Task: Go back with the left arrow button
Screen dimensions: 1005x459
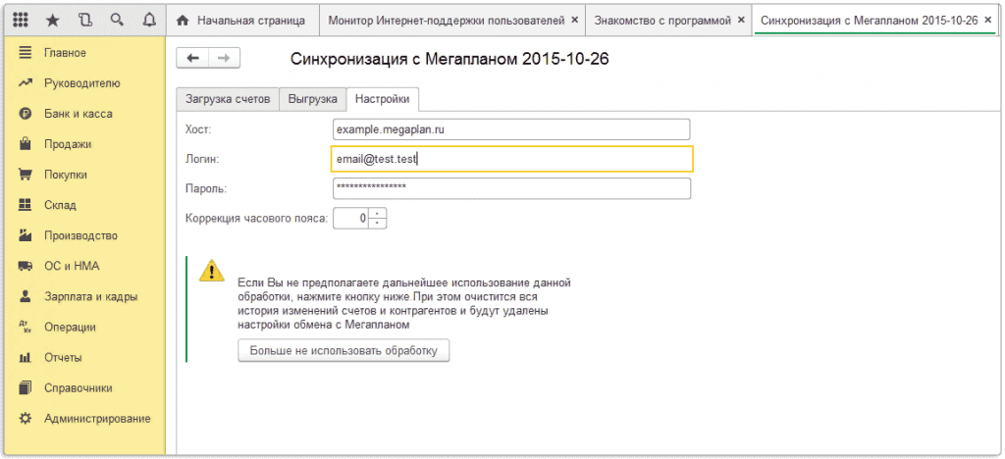Action: tap(192, 58)
